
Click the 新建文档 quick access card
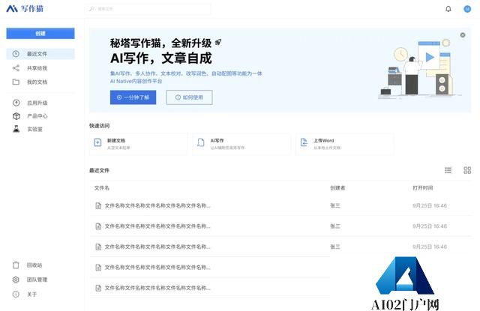(x=138, y=144)
